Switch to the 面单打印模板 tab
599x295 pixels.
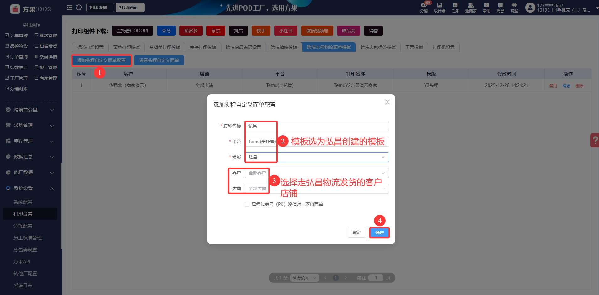[126, 47]
